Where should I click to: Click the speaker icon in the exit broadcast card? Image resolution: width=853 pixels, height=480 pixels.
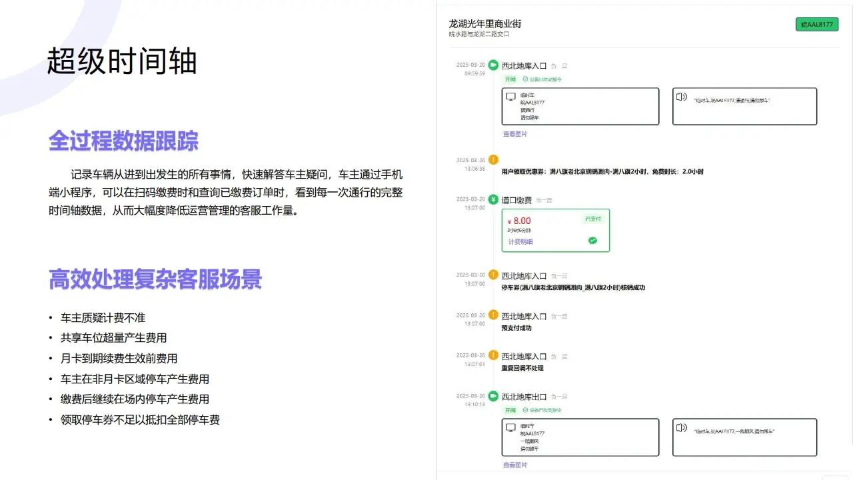pos(681,427)
